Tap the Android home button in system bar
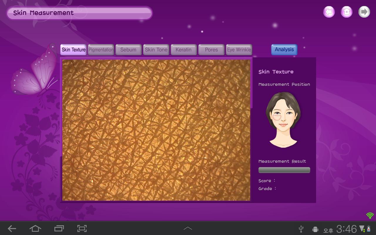Screen dimensions: 376x235 [35, 229]
